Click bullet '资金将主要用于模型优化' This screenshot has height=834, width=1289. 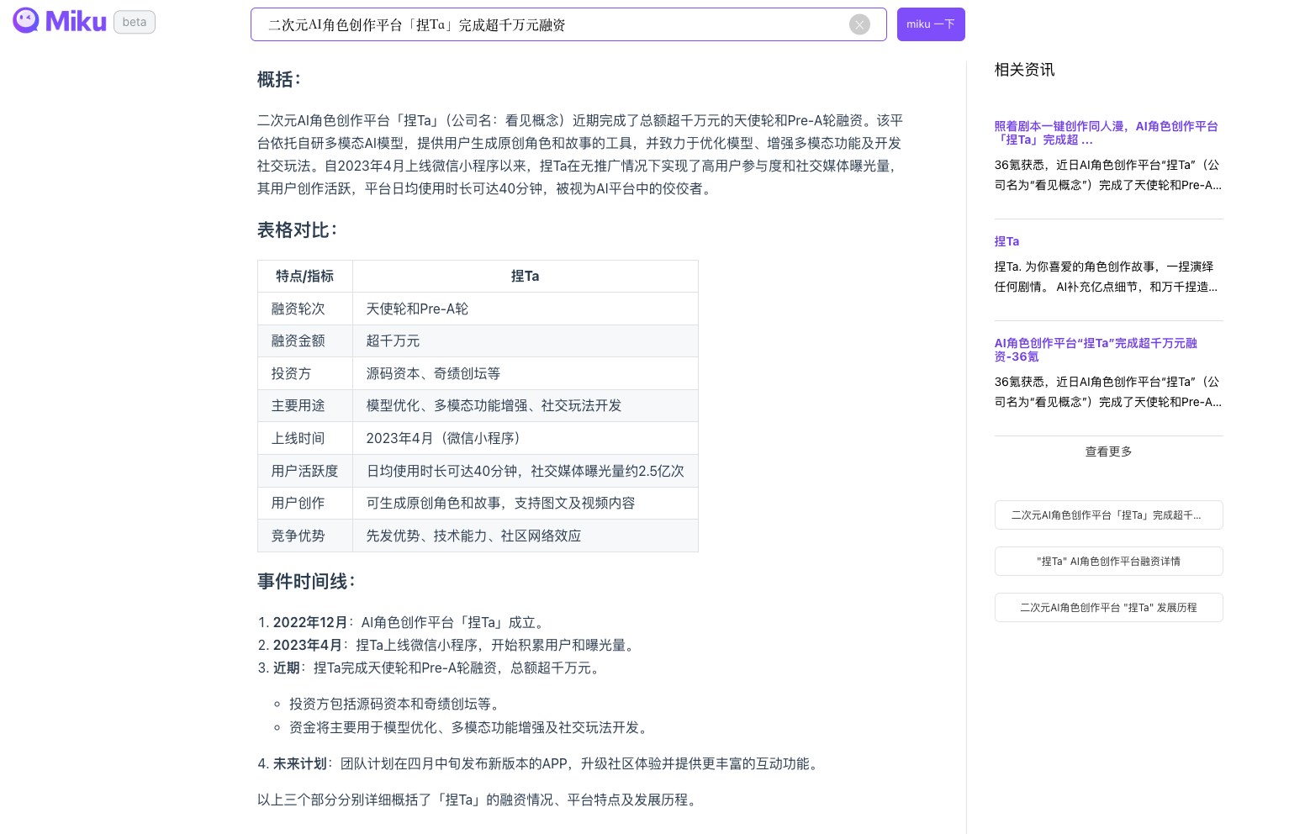click(471, 727)
